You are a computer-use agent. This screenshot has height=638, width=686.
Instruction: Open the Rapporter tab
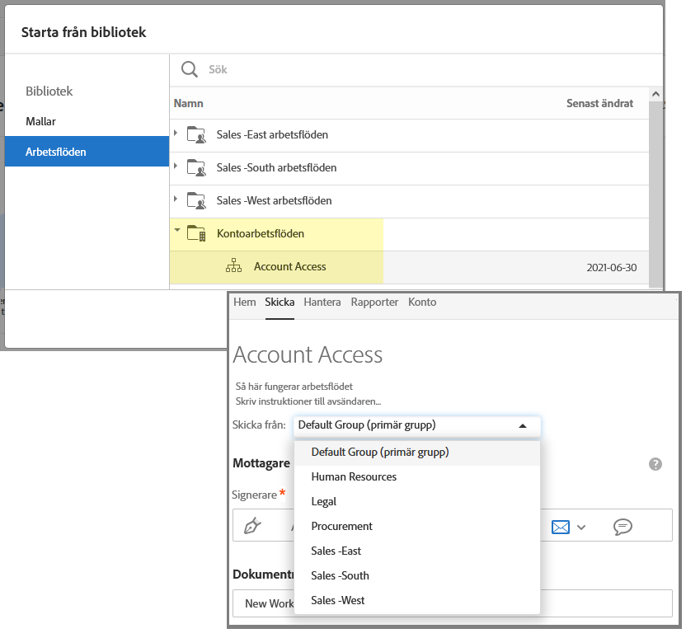coord(374,303)
